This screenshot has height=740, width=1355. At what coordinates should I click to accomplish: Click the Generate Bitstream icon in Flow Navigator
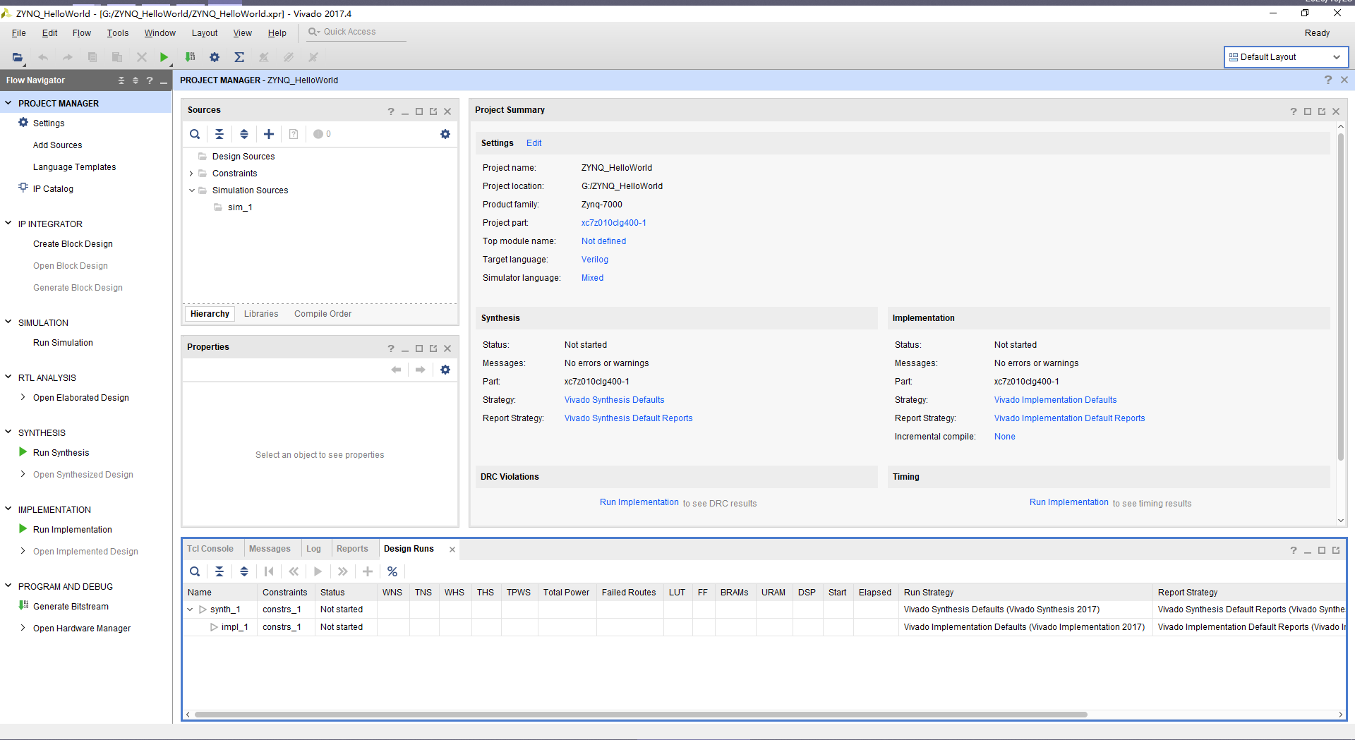pos(23,606)
